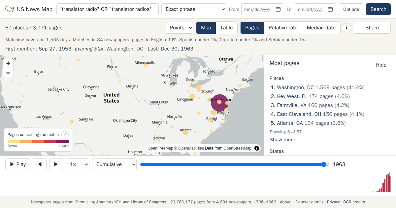Screen dimensions: 396x208
Task: Open OpenFreeMap attribution link
Action: point(160,148)
